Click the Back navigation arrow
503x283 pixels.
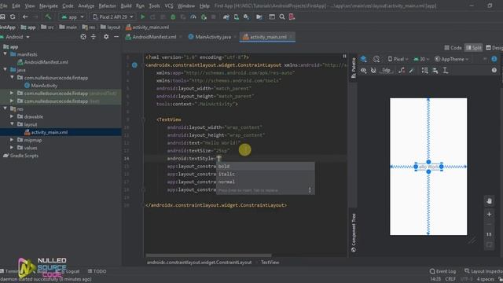(25, 17)
